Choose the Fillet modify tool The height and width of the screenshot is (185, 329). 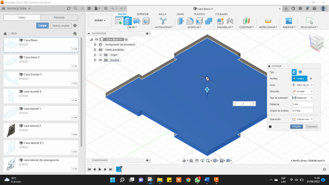(x=190, y=21)
